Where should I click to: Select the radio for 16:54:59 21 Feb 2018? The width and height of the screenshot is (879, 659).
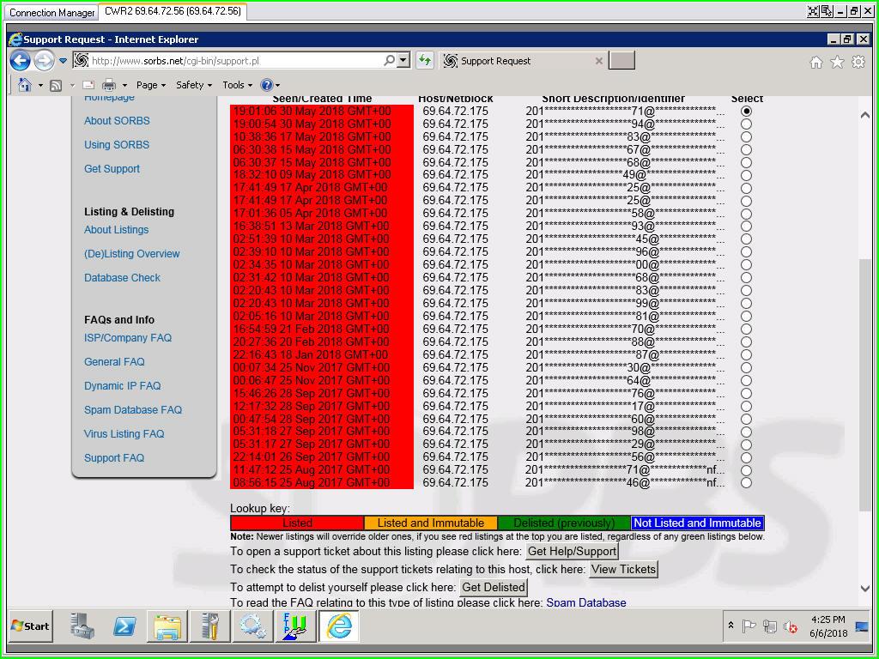(x=746, y=329)
